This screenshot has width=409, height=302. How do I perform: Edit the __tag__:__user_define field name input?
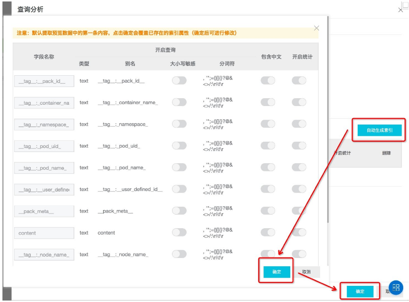coord(44,190)
